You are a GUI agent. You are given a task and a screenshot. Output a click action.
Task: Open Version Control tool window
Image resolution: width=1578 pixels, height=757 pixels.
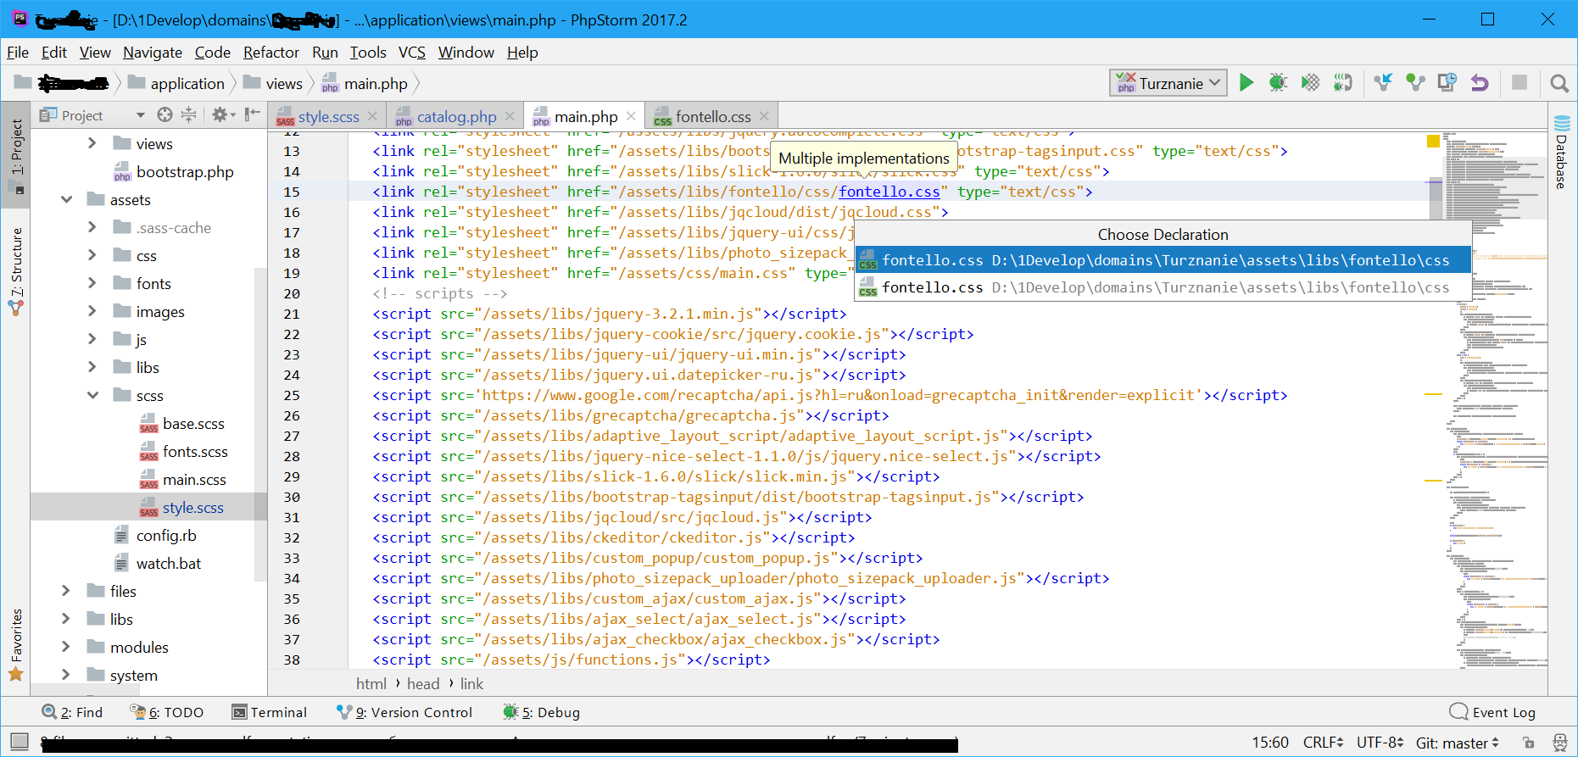pyautogui.click(x=404, y=712)
